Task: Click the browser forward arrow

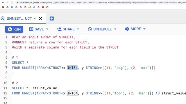Action: pos(7,2)
